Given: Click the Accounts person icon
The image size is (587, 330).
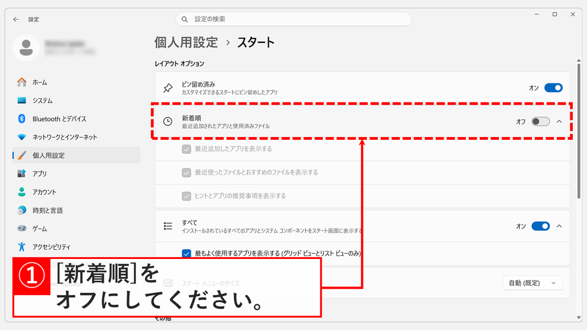Looking at the screenshot, I should pyautogui.click(x=22, y=192).
